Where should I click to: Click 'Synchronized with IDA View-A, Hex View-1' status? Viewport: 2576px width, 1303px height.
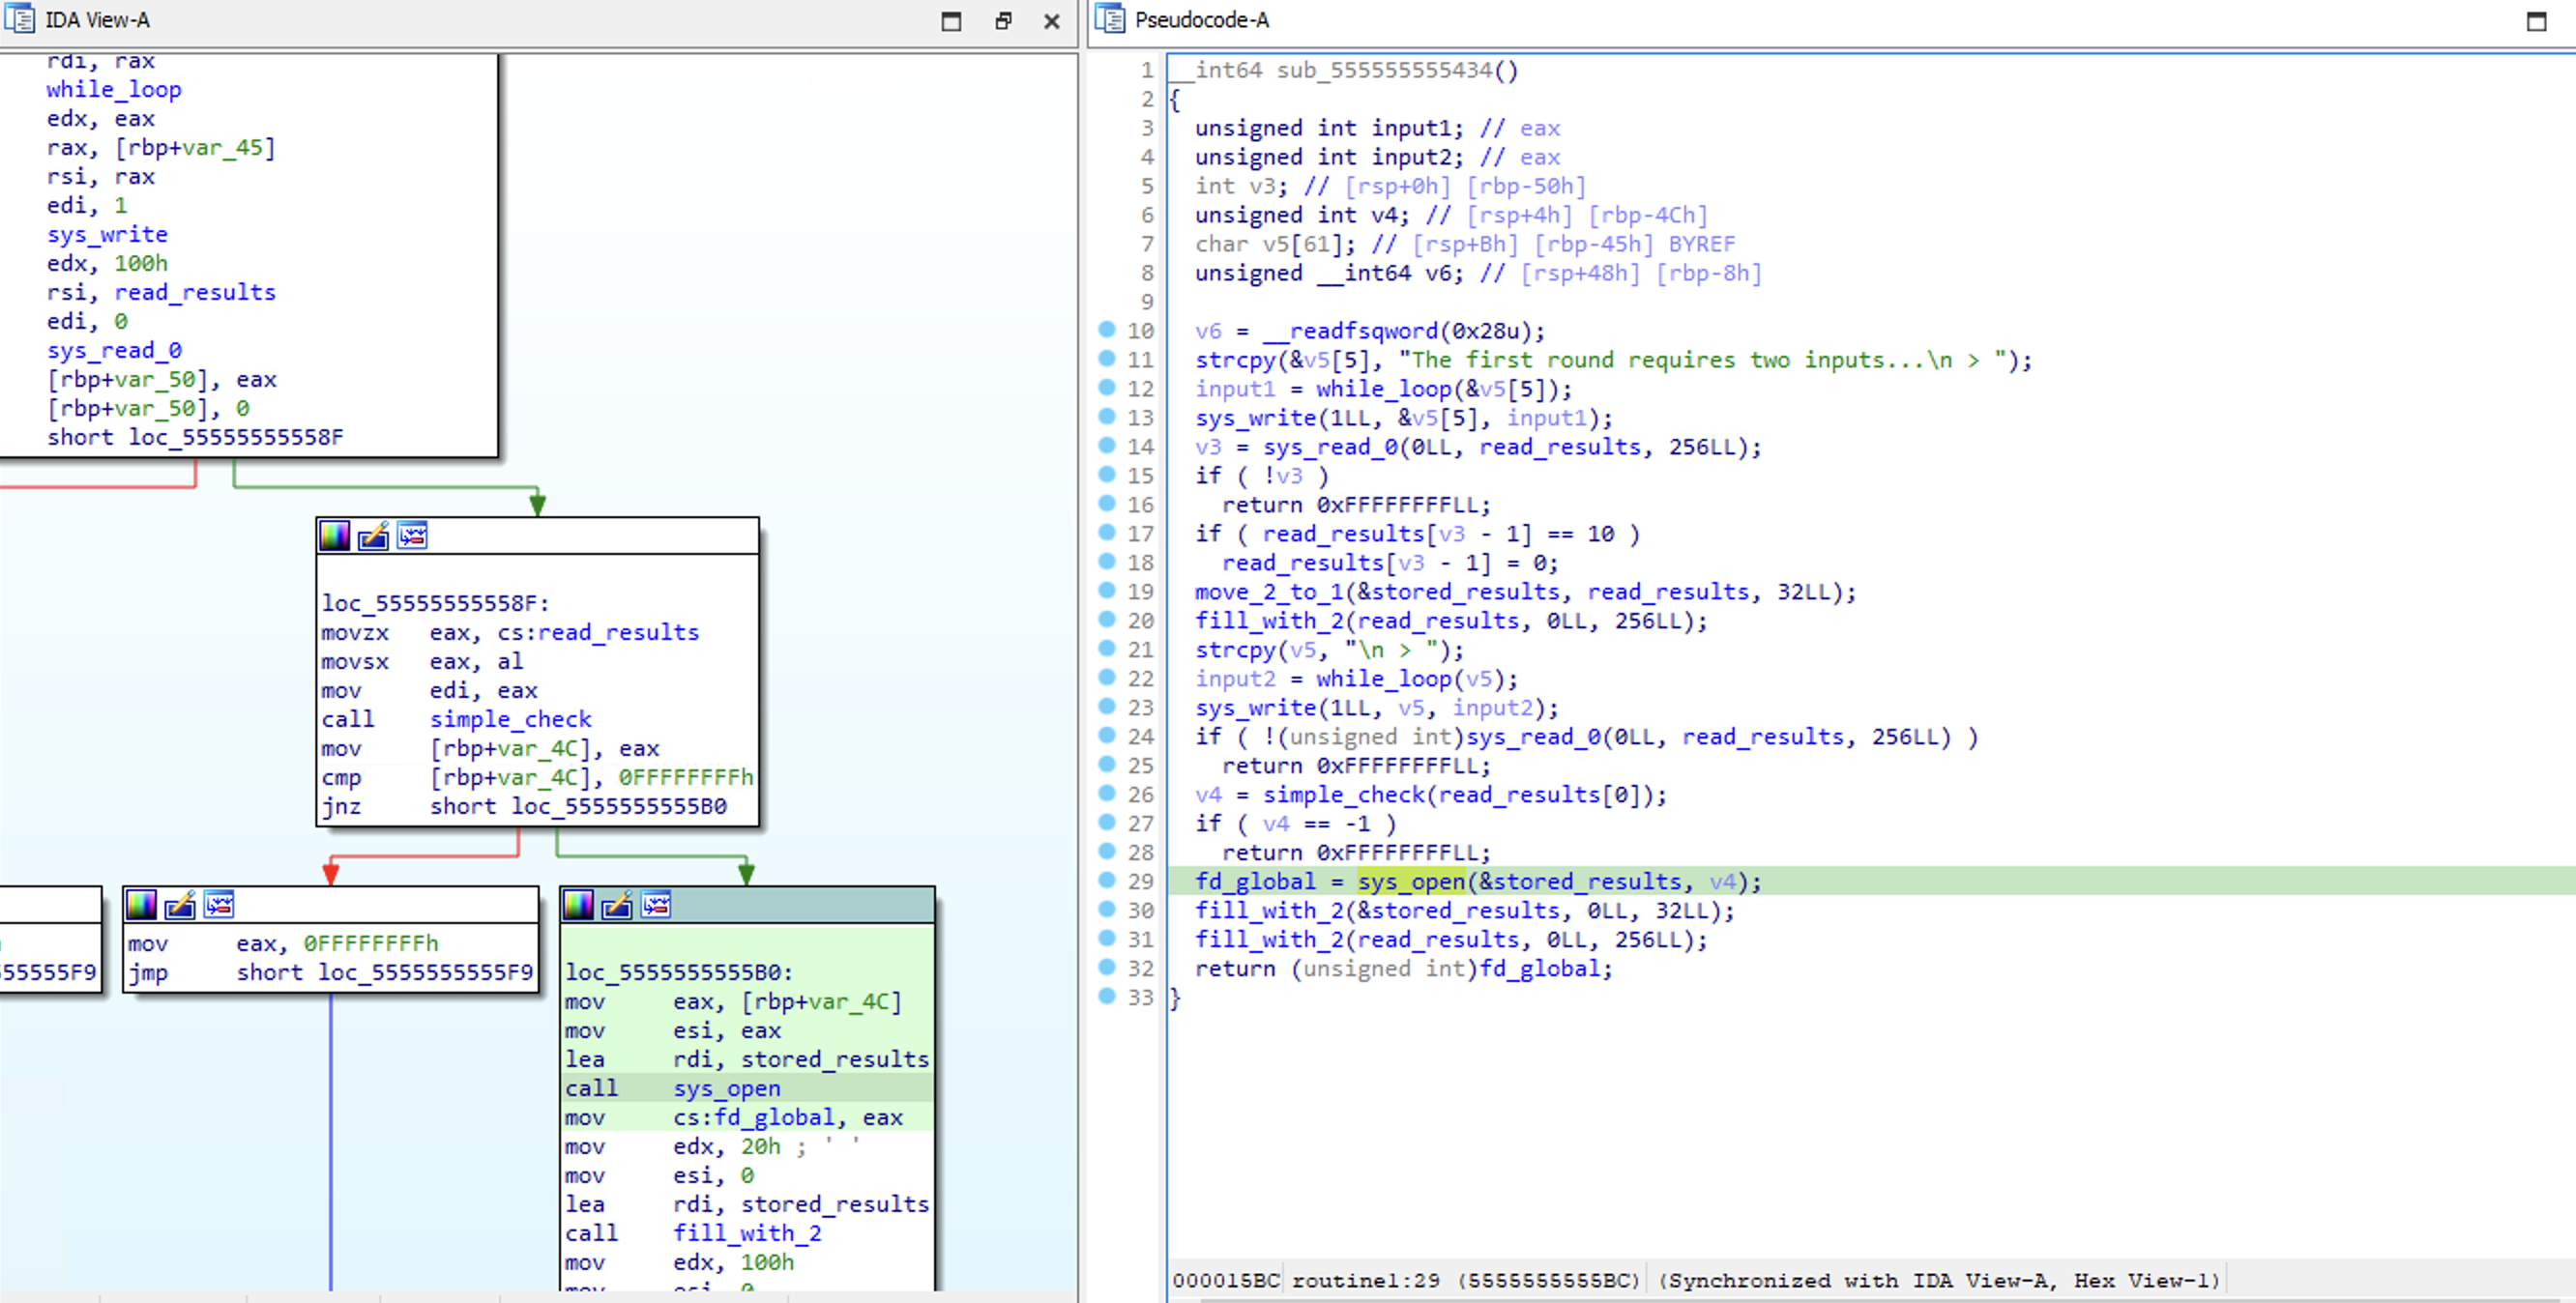(x=1938, y=1281)
